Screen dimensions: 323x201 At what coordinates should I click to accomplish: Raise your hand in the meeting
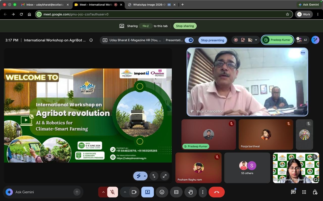[191, 192]
